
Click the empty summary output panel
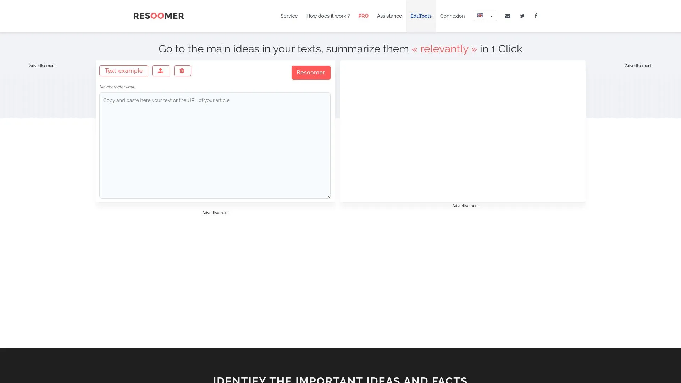pos(463,131)
